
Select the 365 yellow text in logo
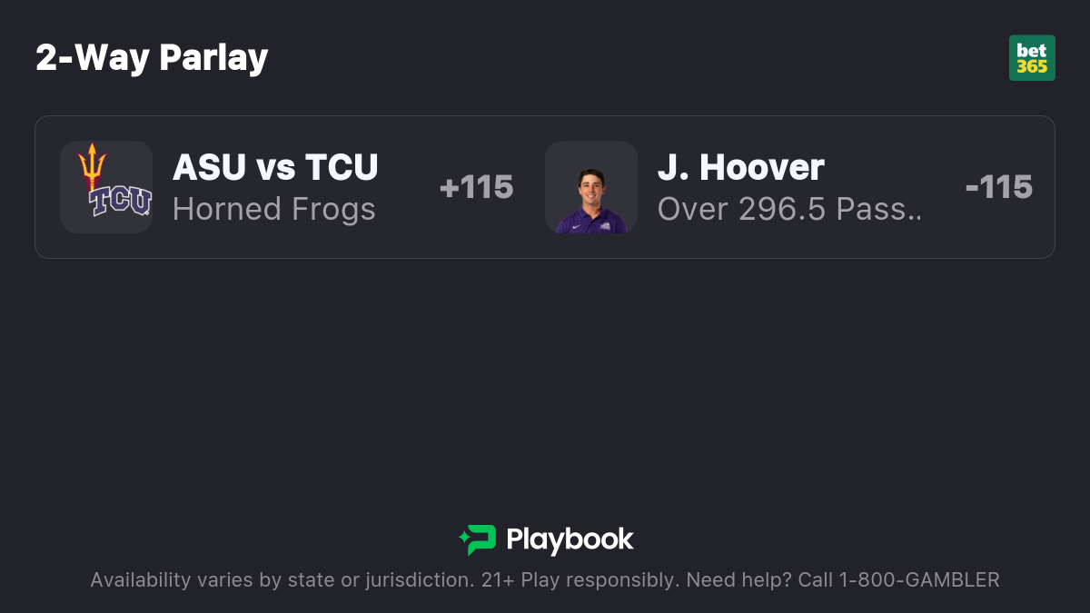click(1032, 66)
